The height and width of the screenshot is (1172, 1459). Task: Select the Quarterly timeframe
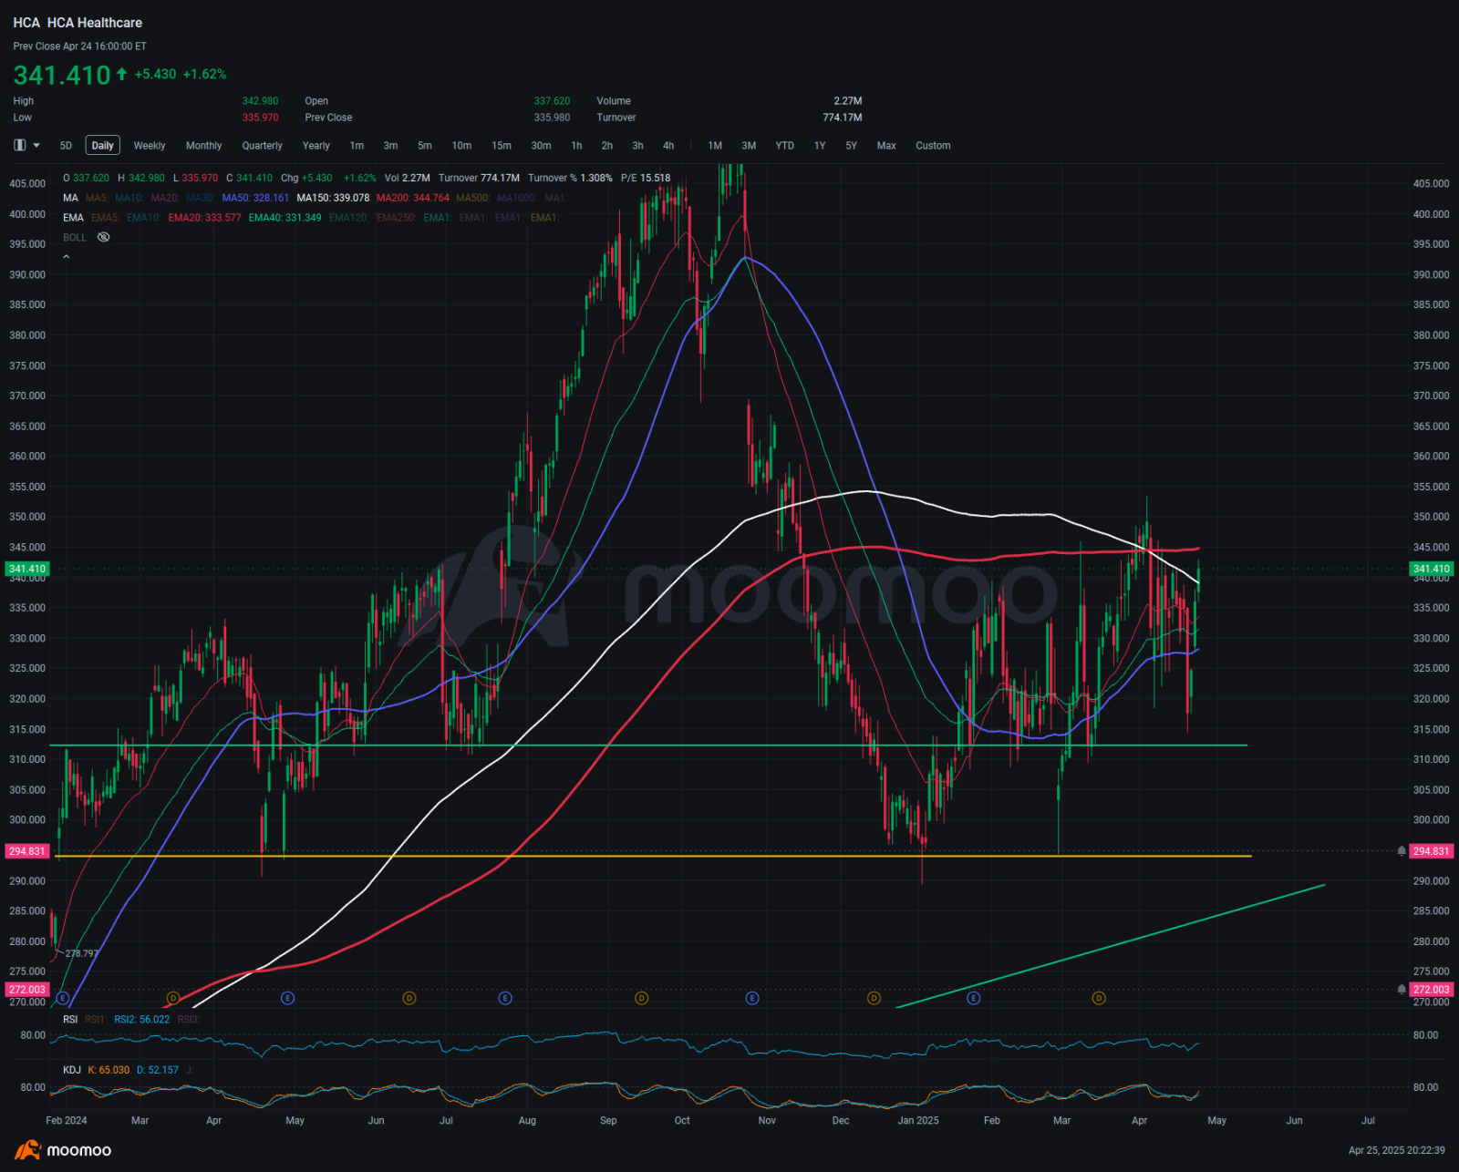point(262,146)
